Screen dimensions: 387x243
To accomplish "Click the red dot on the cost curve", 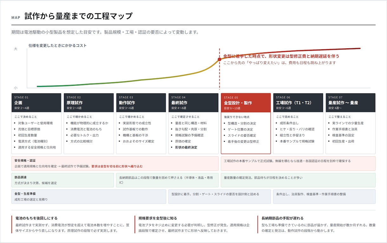I will coord(219,59).
